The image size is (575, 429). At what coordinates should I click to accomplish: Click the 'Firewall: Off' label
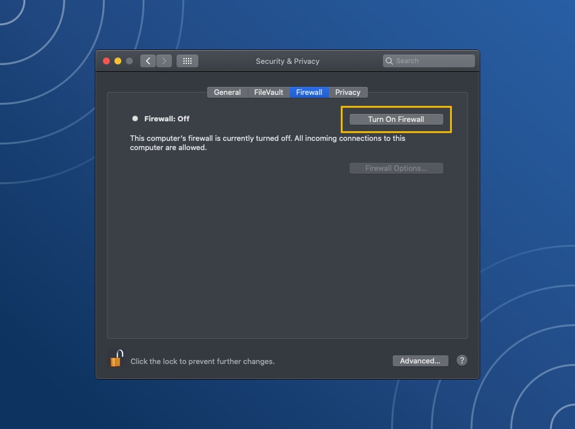click(x=167, y=119)
